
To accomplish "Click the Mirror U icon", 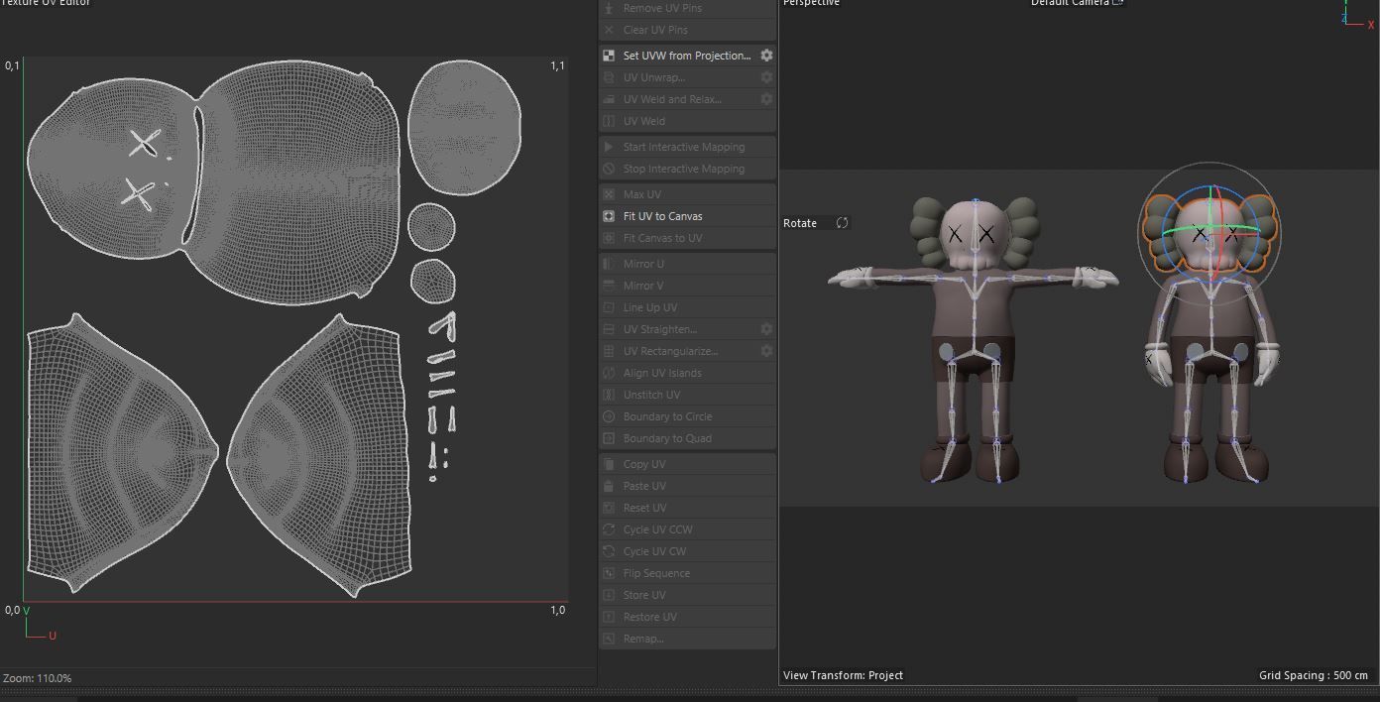I will tap(609, 264).
